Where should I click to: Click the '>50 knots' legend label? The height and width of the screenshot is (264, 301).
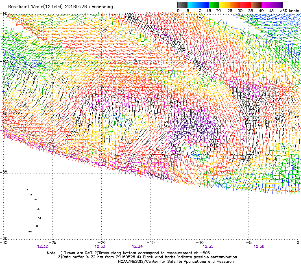click(289, 11)
